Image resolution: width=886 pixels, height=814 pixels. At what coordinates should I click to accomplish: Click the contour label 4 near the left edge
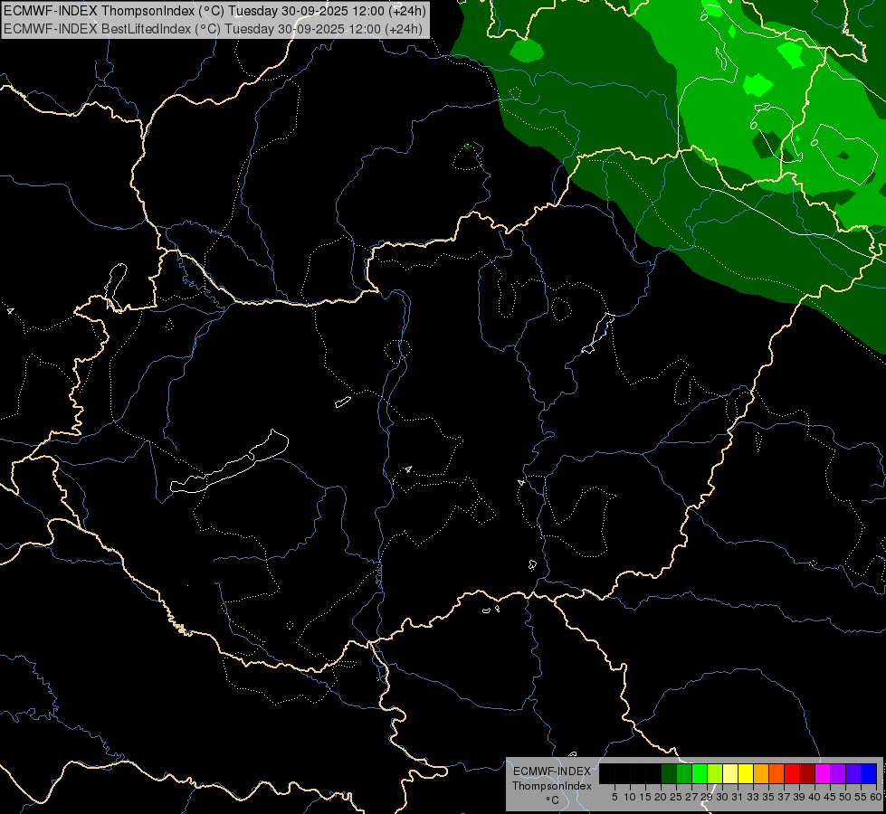(x=10, y=310)
